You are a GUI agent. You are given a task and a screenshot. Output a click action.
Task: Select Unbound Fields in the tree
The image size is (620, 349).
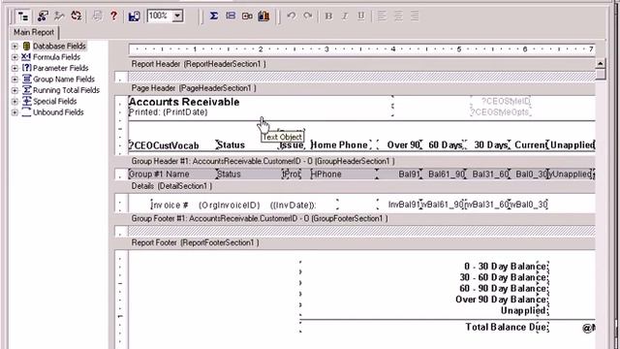pos(58,112)
